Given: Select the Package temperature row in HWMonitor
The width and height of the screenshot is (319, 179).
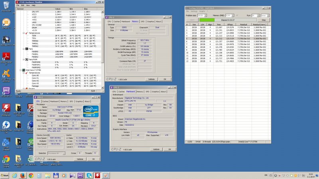Looking at the screenshot, I should pyautogui.click(x=59, y=86).
